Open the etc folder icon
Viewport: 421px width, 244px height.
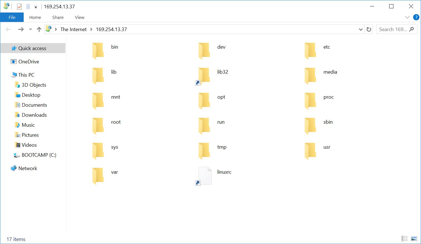(x=310, y=51)
